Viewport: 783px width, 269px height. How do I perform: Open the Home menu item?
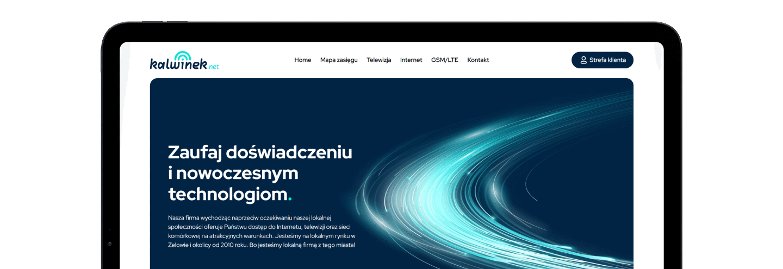click(302, 60)
